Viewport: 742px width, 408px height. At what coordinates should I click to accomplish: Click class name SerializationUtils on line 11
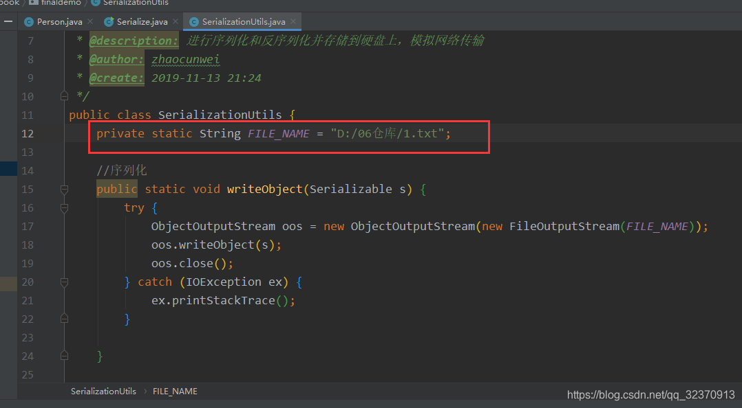click(220, 115)
